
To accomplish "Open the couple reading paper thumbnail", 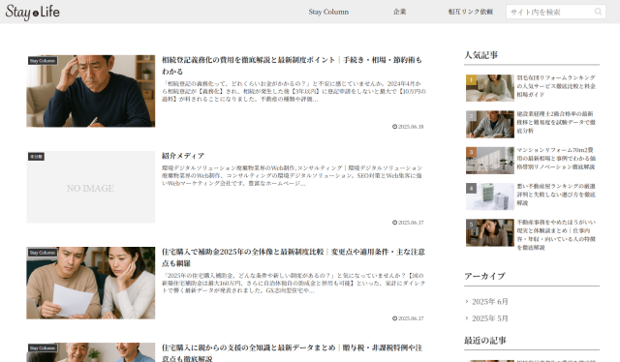I will click(x=90, y=283).
